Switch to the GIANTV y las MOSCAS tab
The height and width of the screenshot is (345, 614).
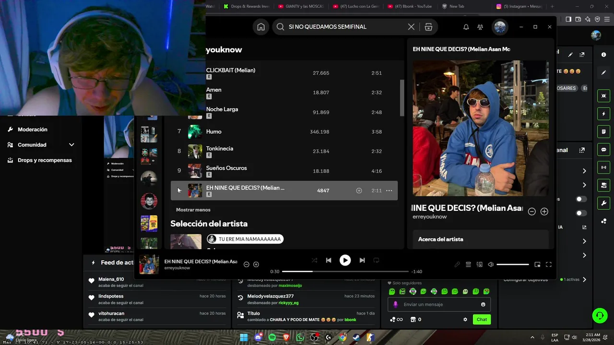click(301, 6)
